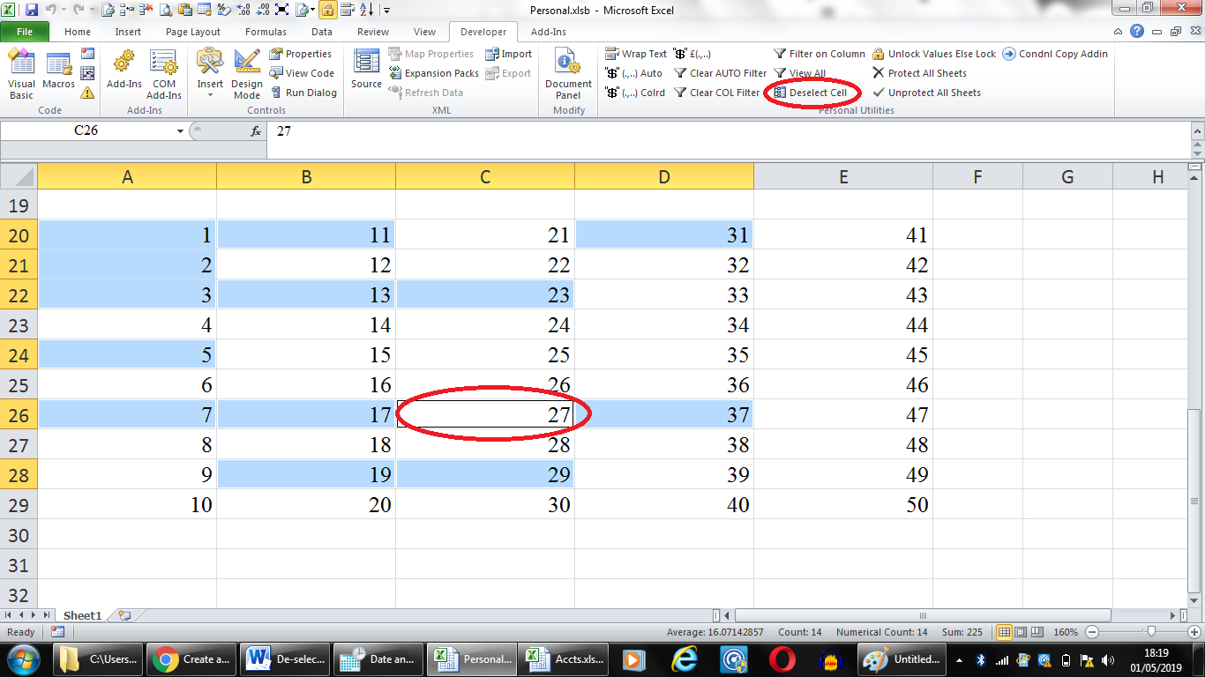This screenshot has width=1205, height=677.
Task: Select cell containing 44
Action: click(x=843, y=325)
